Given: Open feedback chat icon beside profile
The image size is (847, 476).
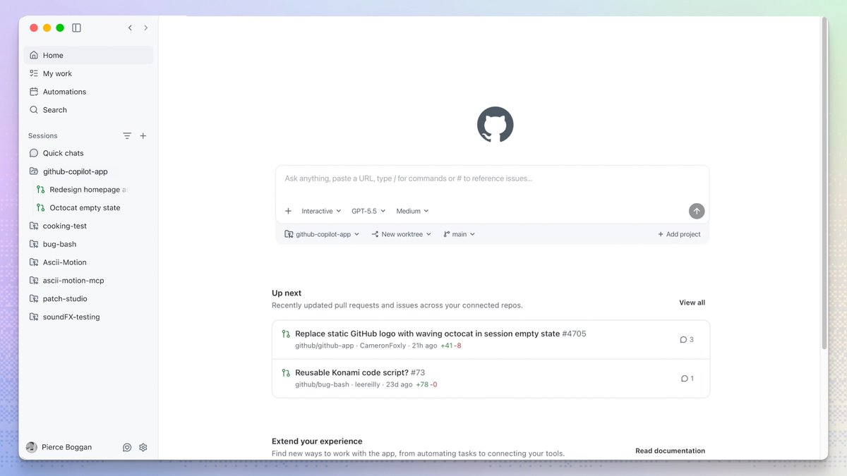Looking at the screenshot, I should pos(127,447).
